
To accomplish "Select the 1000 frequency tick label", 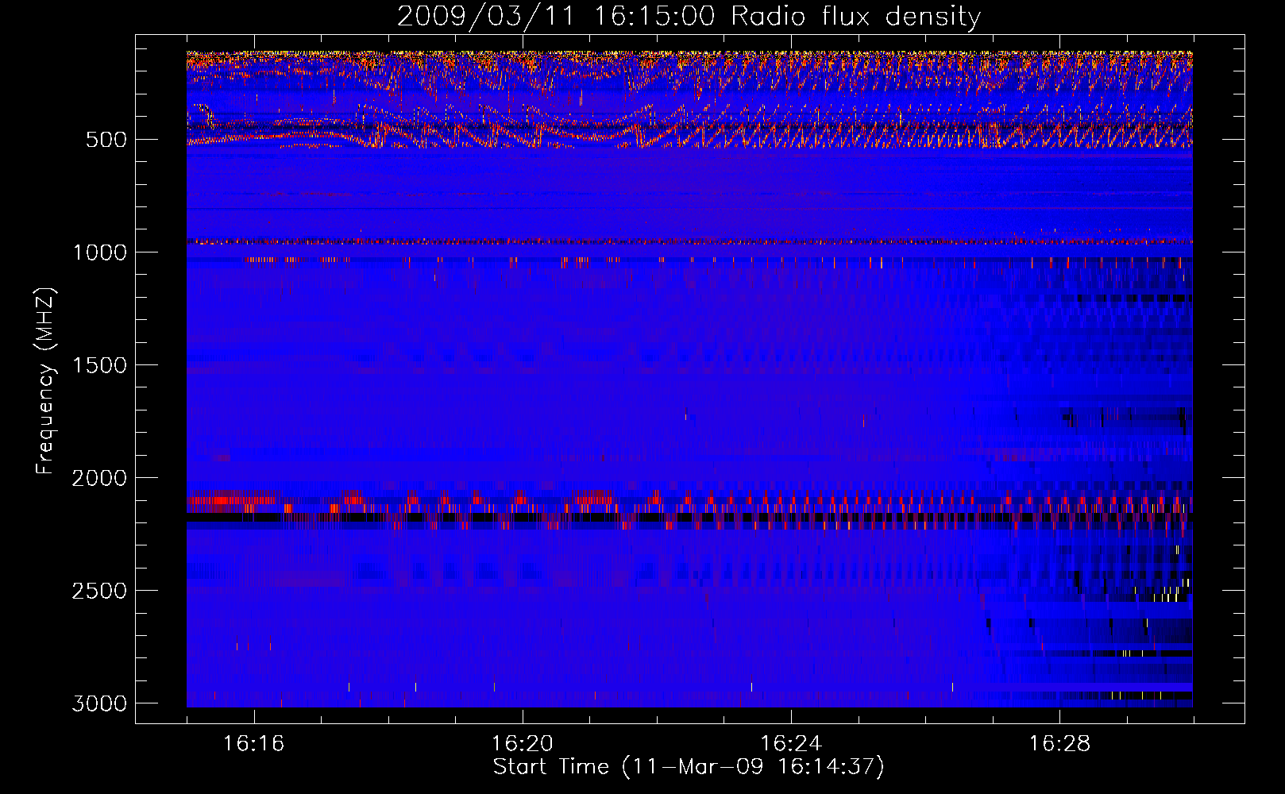I will tap(99, 252).
